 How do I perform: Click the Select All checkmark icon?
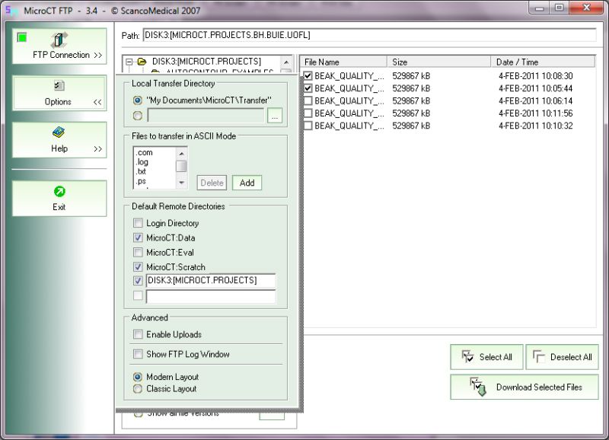pyautogui.click(x=467, y=356)
